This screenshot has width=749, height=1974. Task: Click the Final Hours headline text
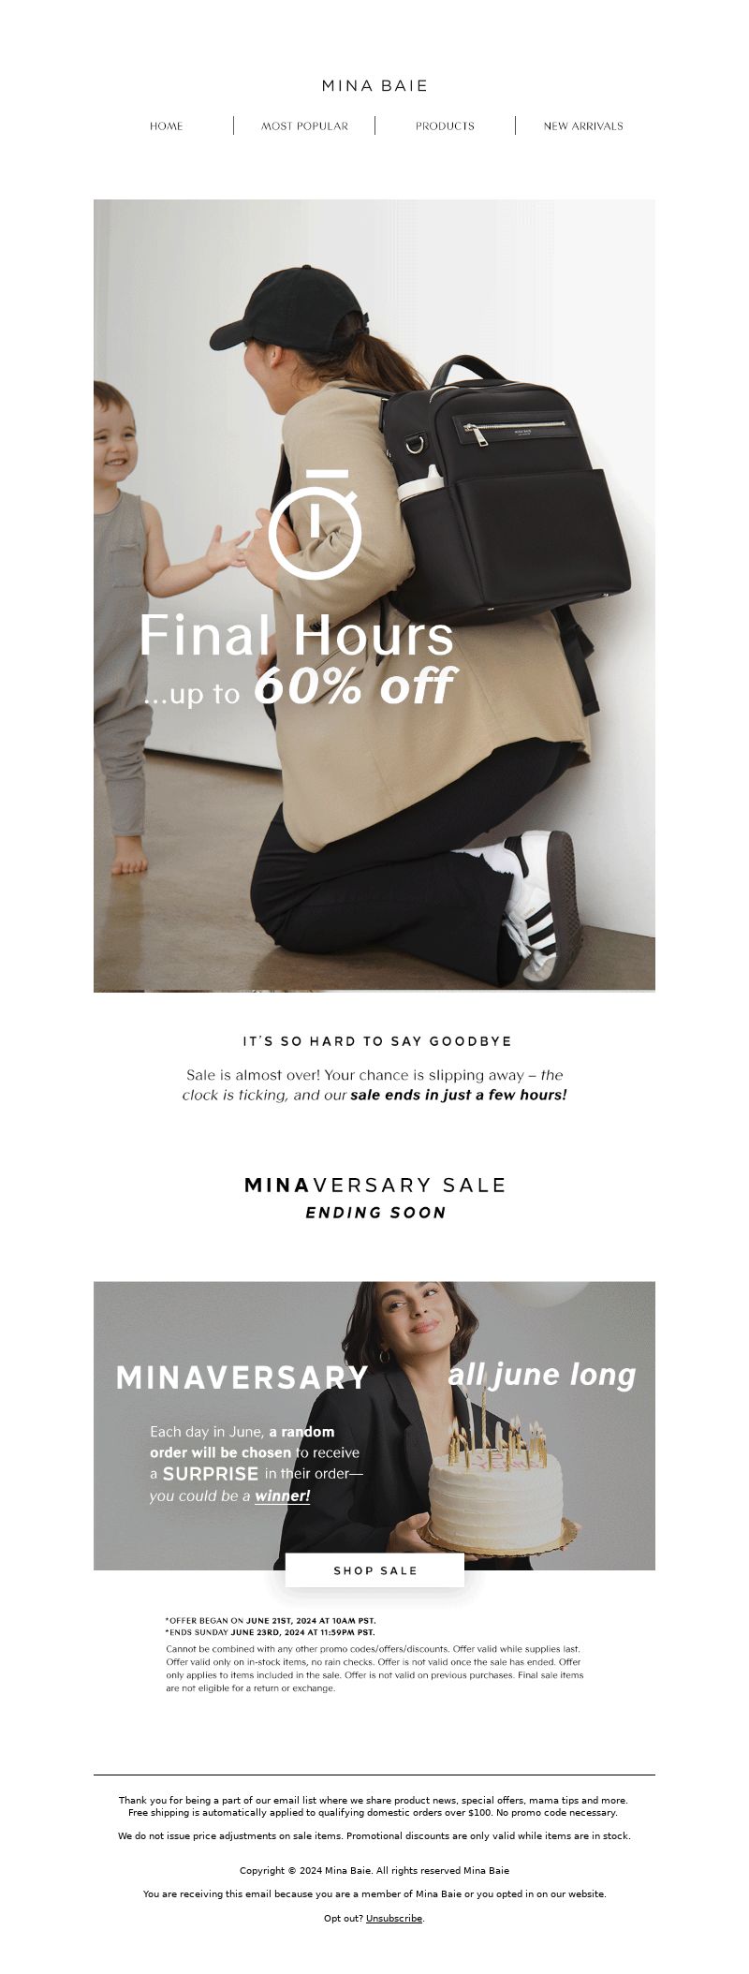[297, 636]
